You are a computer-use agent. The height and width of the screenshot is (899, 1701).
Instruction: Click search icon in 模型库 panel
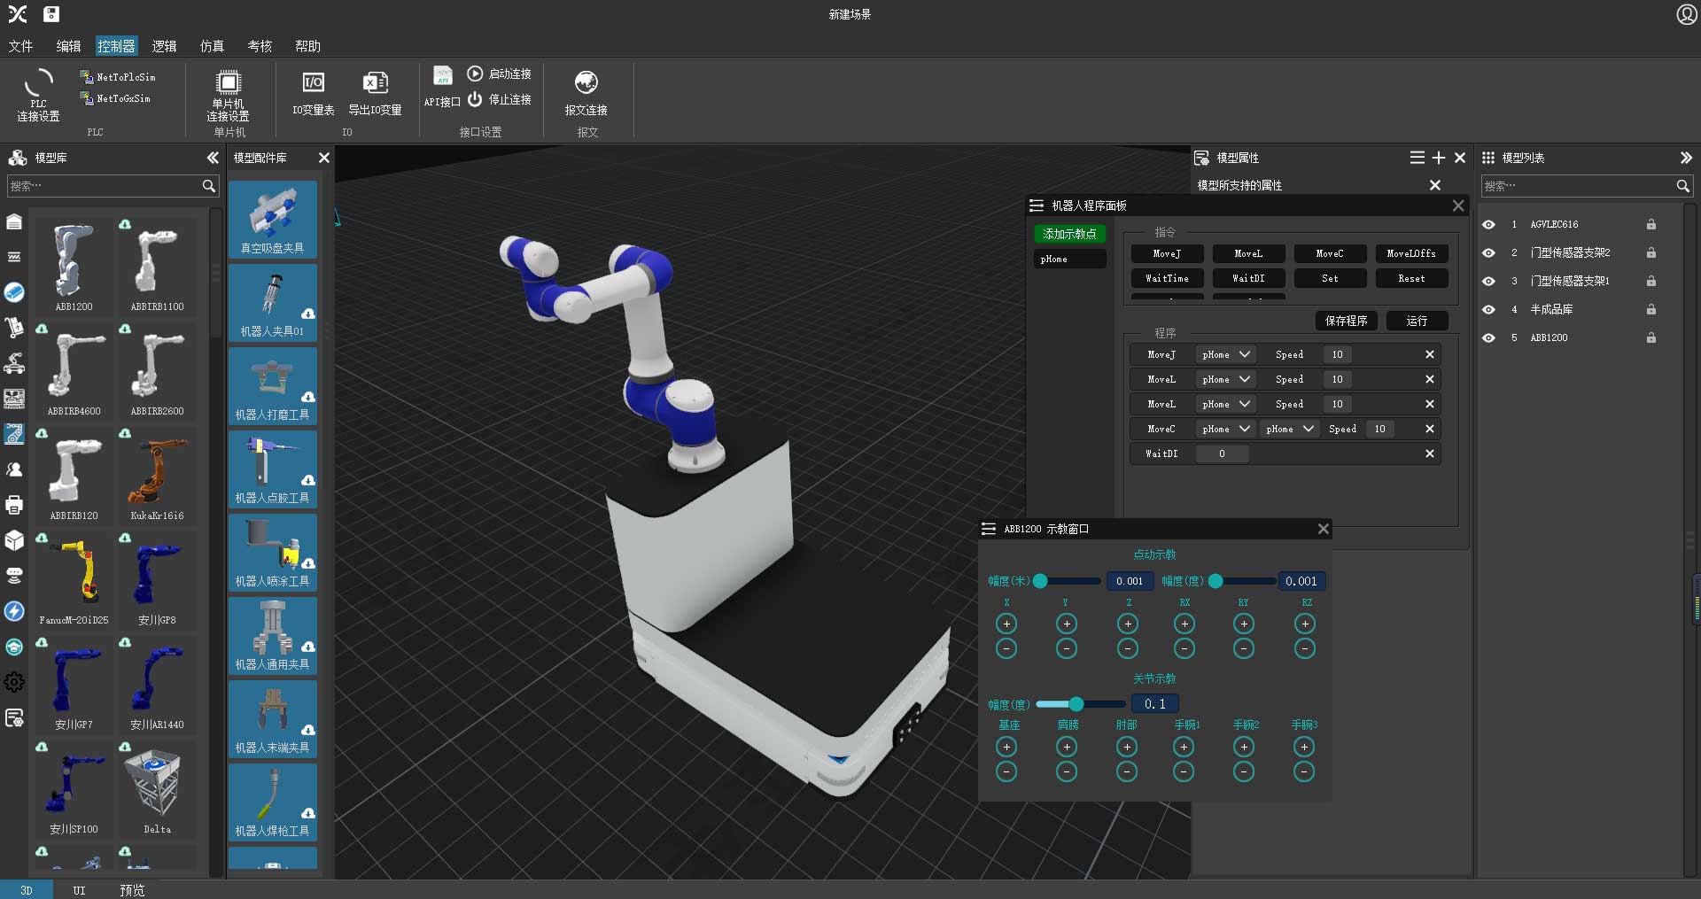[x=208, y=186]
